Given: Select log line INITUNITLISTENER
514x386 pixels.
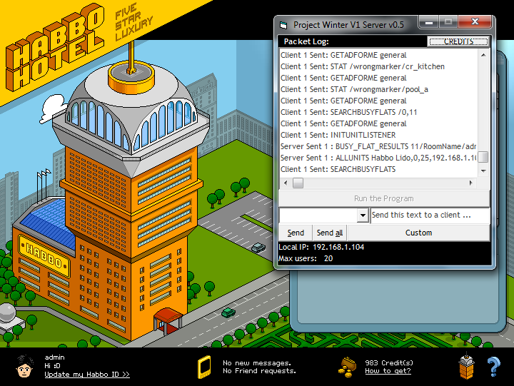Looking at the screenshot, I should (x=338, y=135).
